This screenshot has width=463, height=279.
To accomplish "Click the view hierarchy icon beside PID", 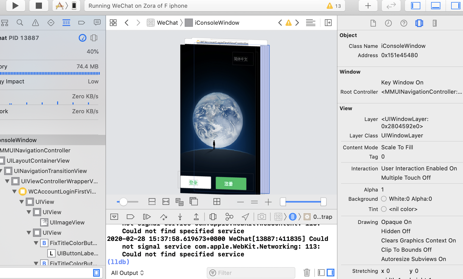I will 94,38.
